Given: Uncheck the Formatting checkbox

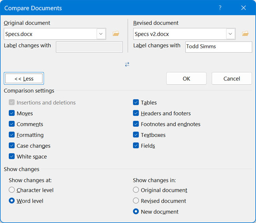Looking at the screenshot, I should [x=11, y=135].
